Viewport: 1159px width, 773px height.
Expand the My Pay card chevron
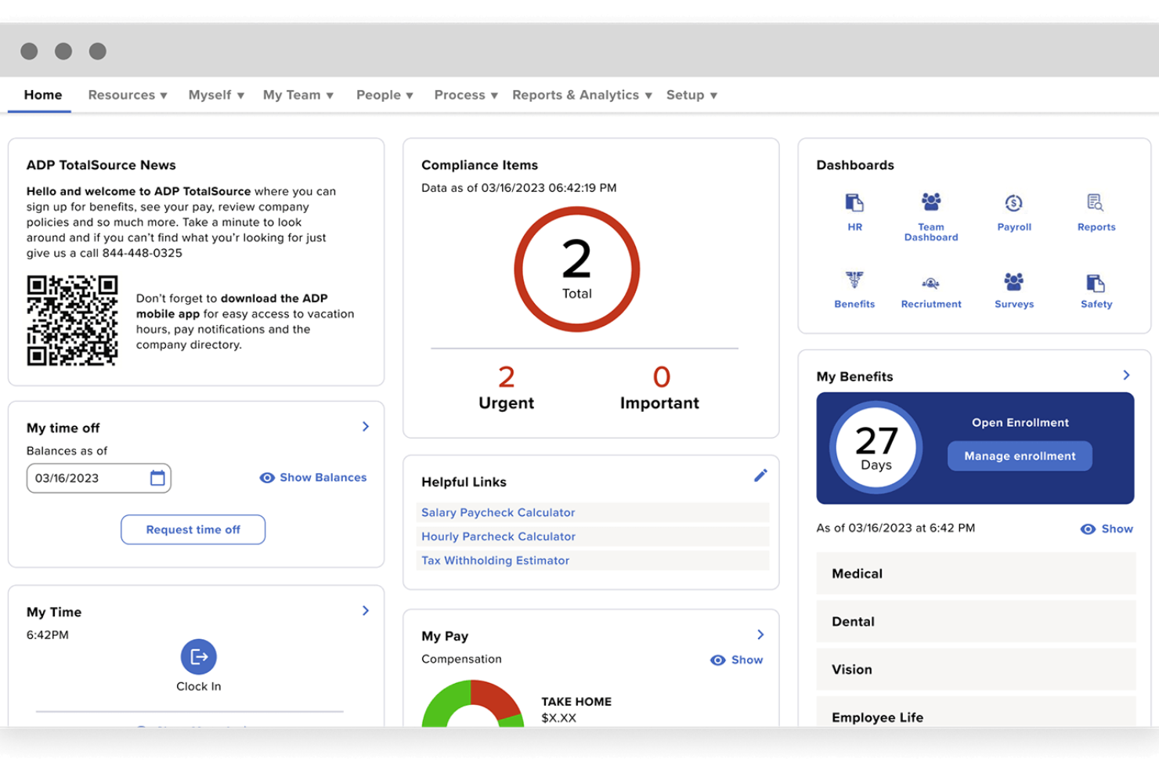point(760,635)
